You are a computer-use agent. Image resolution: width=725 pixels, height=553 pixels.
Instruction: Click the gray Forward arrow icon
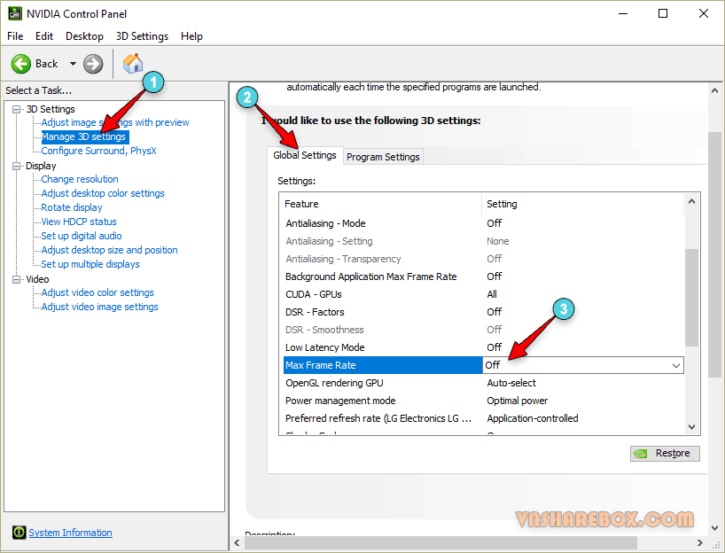(93, 64)
